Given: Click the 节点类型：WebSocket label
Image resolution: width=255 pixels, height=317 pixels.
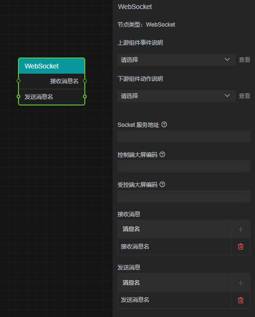Looking at the screenshot, I should click(x=146, y=25).
